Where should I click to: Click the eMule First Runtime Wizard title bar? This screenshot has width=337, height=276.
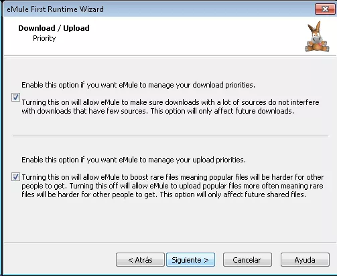pyautogui.click(x=156, y=9)
